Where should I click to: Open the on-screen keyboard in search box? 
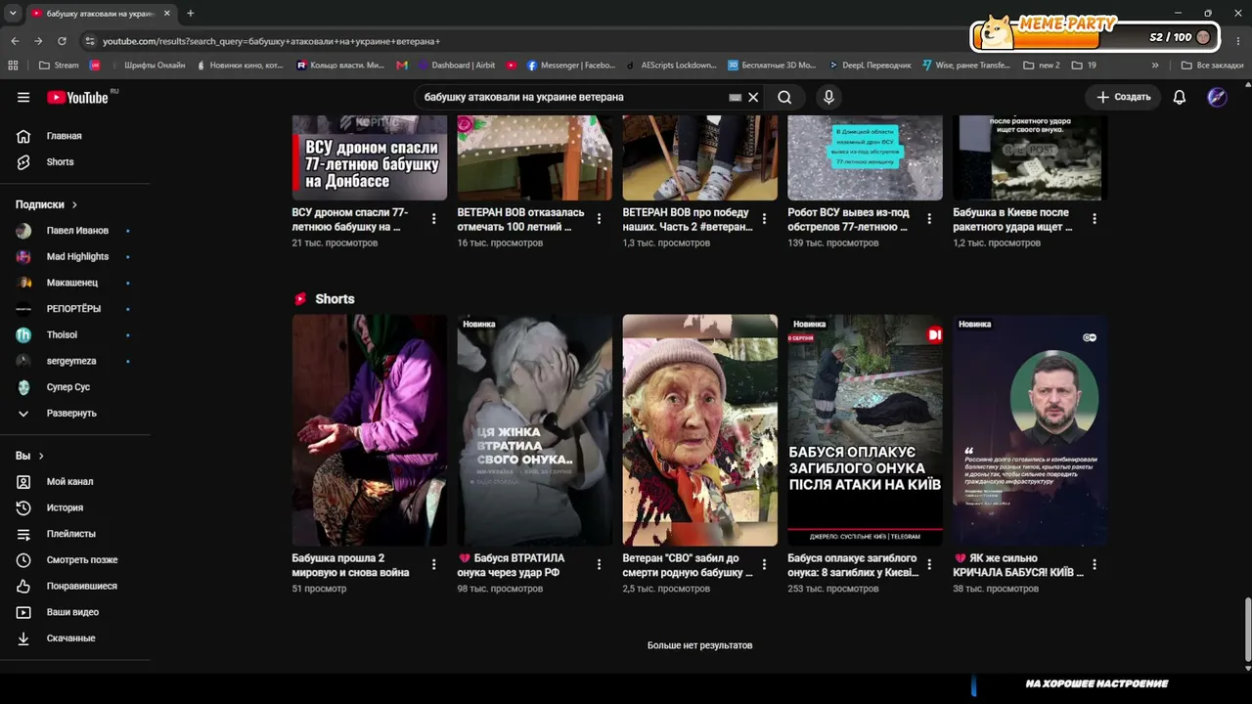point(736,97)
